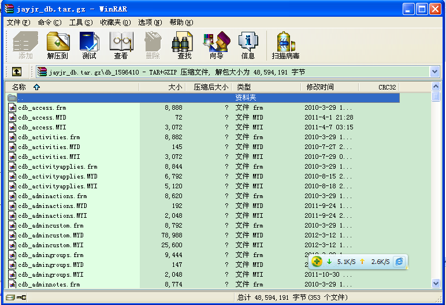Screen dimensions: 446x305
Task: Click the file icon of cdb_admincustom.MYD
Action: pos(12,236)
